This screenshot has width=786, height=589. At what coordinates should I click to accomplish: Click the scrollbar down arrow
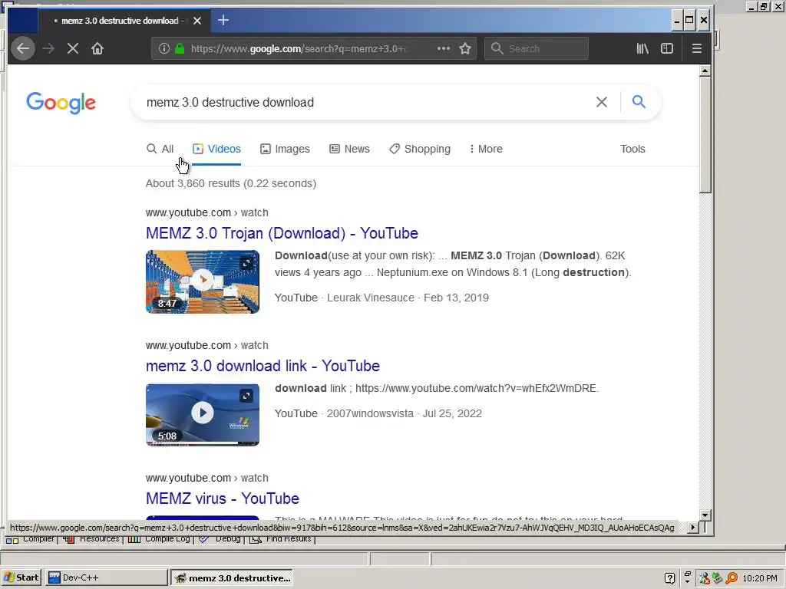pos(705,515)
